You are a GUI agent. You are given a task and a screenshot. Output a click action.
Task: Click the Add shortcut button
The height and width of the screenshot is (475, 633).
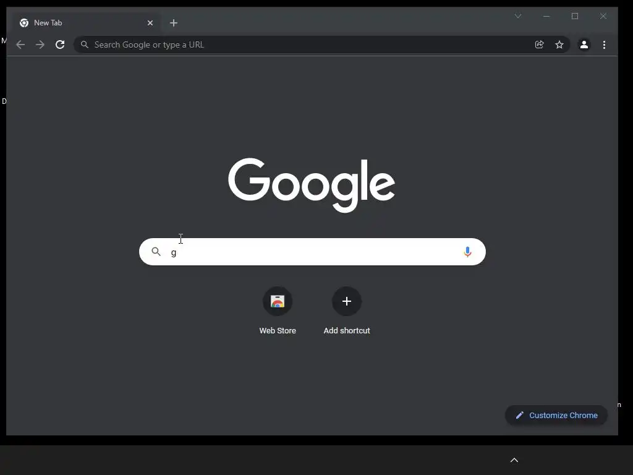click(x=347, y=311)
